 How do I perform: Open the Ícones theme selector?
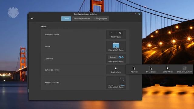pyautogui.click(x=116, y=46)
